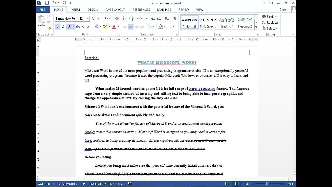The image size is (332, 187).
Task: Open the Borders dropdown arrow
Action: point(174,26)
